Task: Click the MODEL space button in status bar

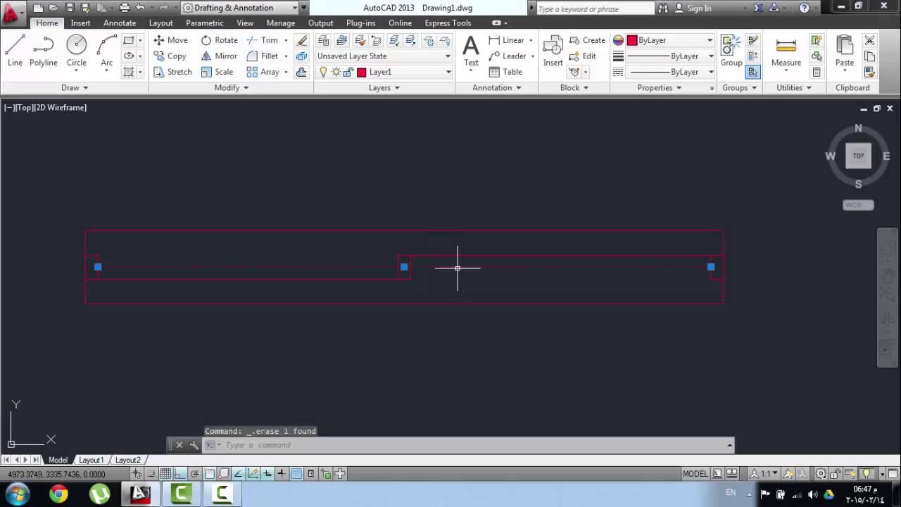Action: coord(695,474)
